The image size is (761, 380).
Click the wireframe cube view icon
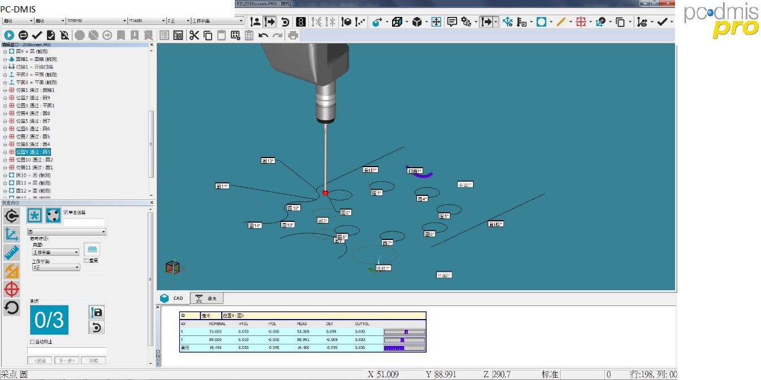(397, 21)
